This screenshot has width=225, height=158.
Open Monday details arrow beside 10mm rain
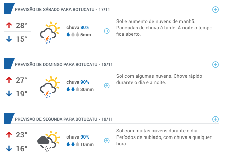click(107, 141)
